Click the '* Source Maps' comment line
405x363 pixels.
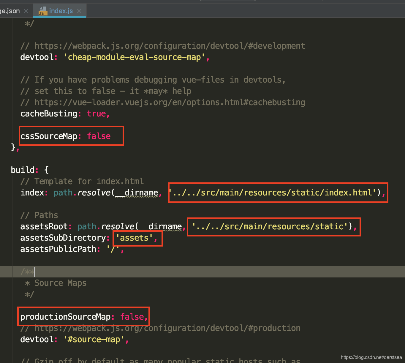56,283
